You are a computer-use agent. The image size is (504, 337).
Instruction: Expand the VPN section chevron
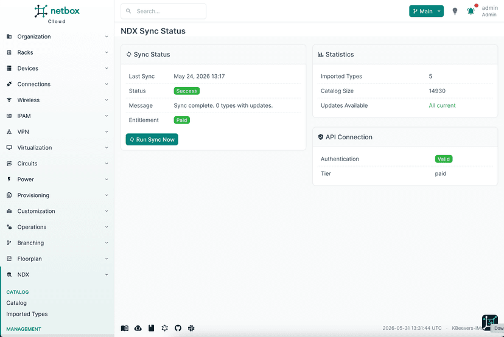point(107,132)
